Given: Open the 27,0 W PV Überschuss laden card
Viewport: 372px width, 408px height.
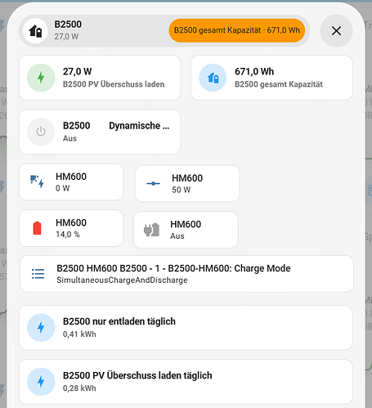Looking at the screenshot, I should (100, 78).
